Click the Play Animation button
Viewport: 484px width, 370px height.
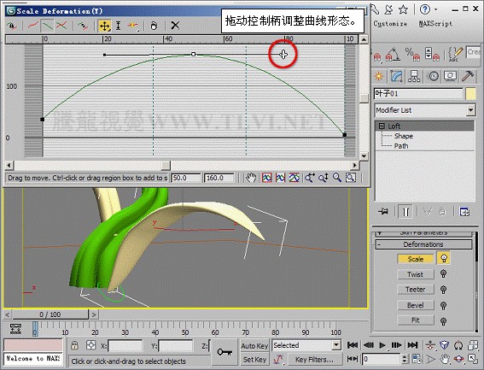point(382,345)
